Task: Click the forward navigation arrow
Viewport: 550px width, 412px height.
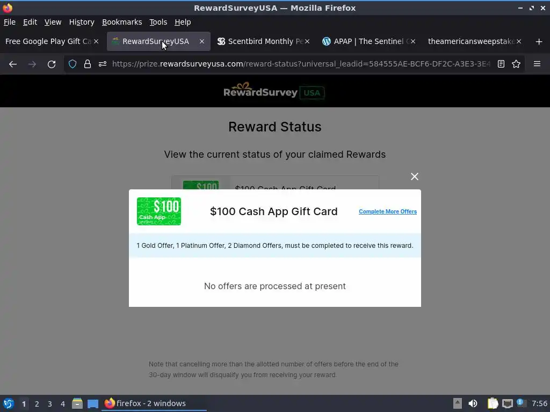Action: coord(32,64)
